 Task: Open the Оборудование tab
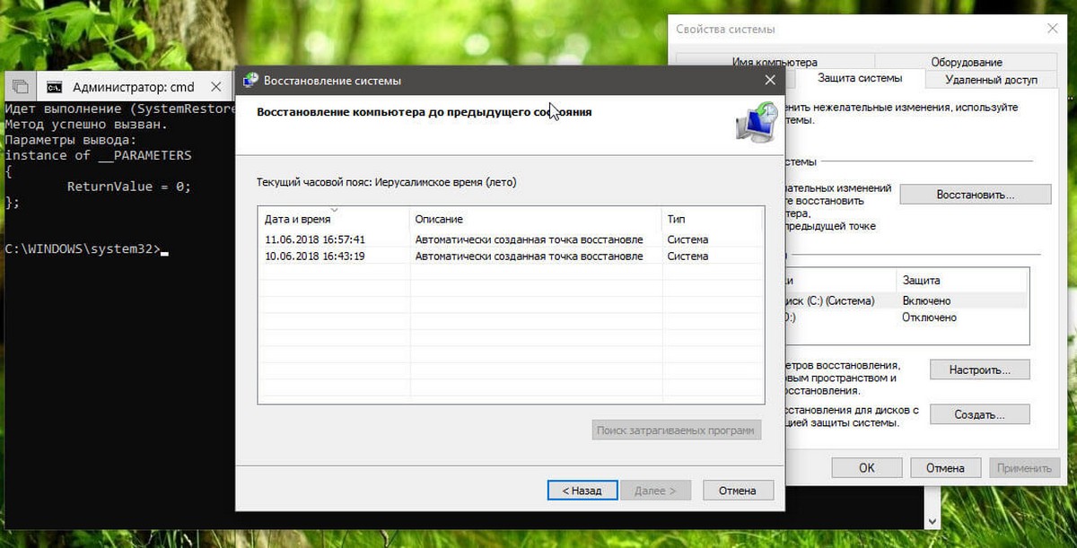966,62
